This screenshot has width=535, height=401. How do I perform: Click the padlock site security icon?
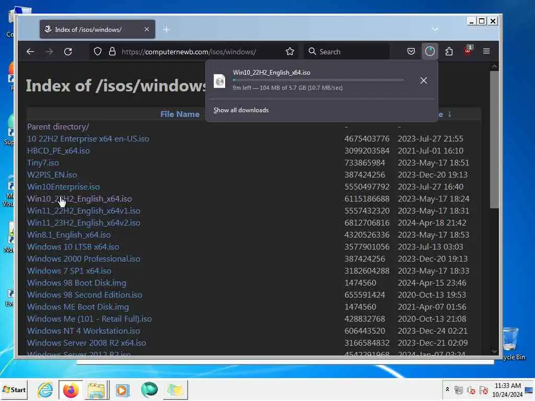(x=112, y=52)
